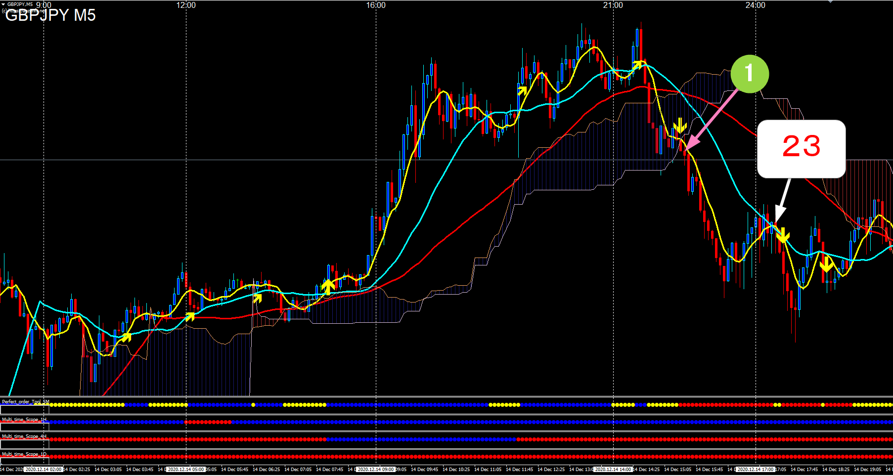Click the 14 Dec 14:25 axis label
The height and width of the screenshot is (476, 893).
[x=646, y=470]
